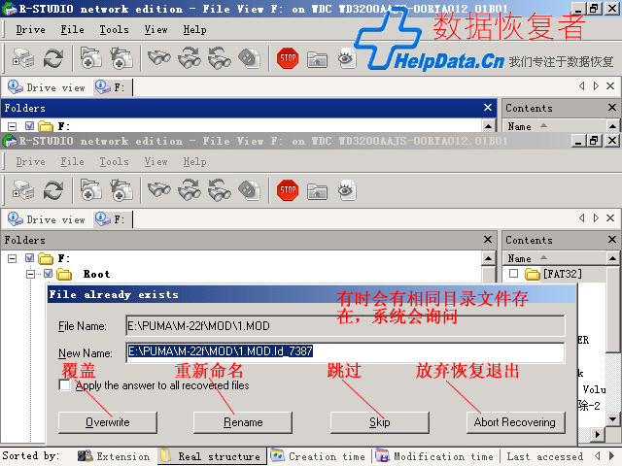Click scroll down arrow in Contents panel
Viewport: 622px width, 466px height.
(x=612, y=418)
